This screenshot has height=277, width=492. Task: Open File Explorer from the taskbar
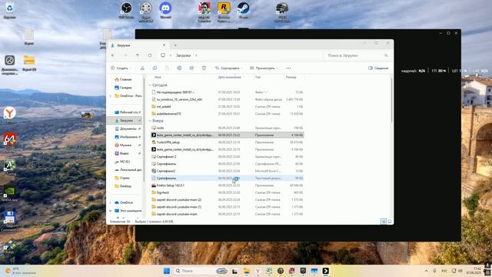[x=247, y=271]
